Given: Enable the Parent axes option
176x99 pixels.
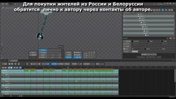Looking at the screenshot, I should (68, 55).
